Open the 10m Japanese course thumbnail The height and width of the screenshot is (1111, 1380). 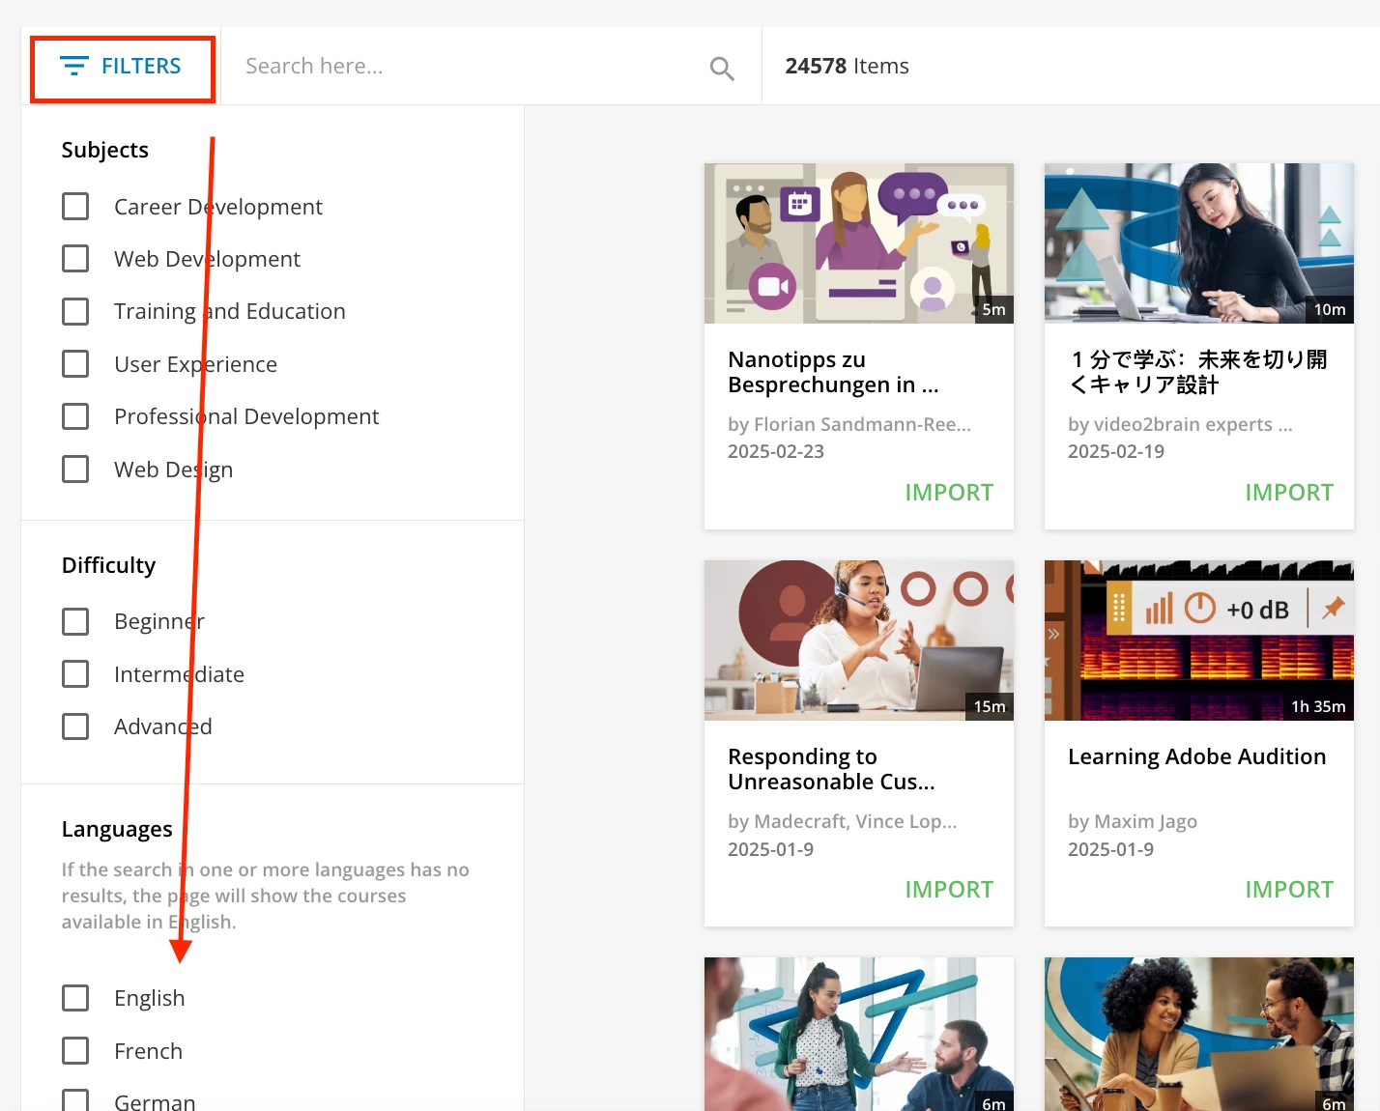coord(1199,243)
